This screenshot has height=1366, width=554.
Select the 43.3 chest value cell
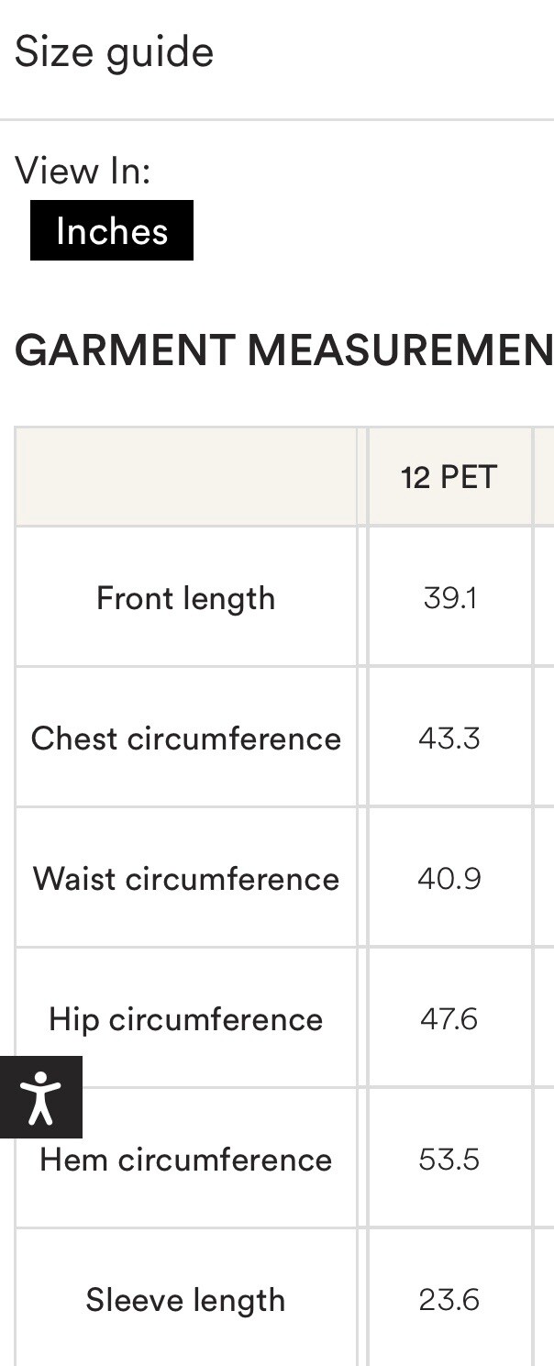click(x=449, y=739)
